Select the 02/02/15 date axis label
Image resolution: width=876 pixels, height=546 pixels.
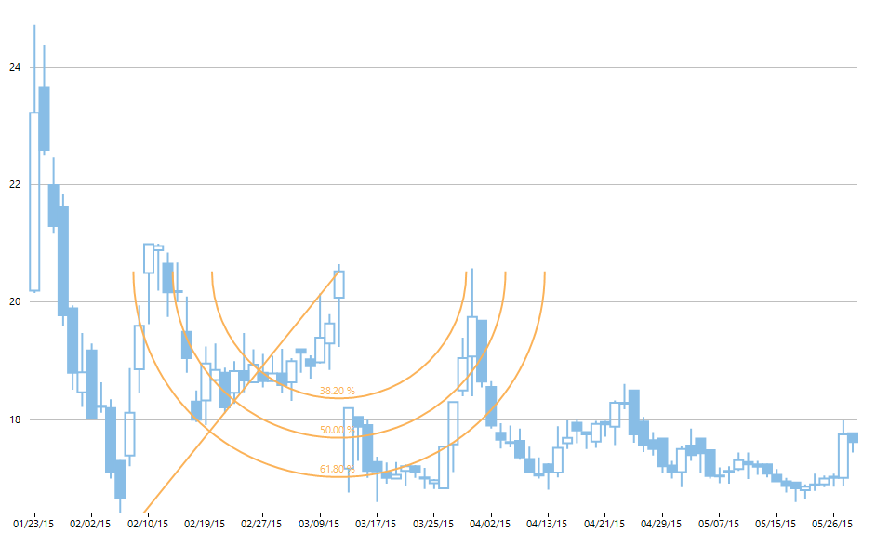point(90,525)
